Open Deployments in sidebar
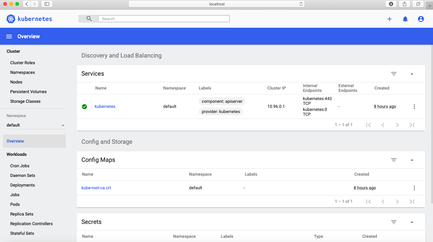This screenshot has height=242, width=433. [x=23, y=185]
